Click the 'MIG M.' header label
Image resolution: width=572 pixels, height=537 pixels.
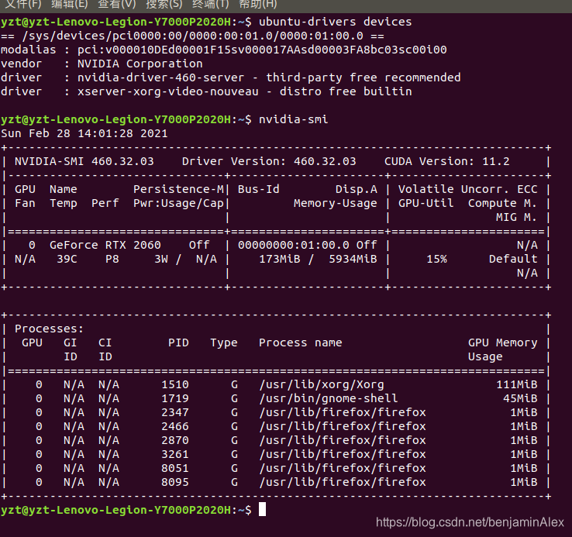(x=516, y=217)
